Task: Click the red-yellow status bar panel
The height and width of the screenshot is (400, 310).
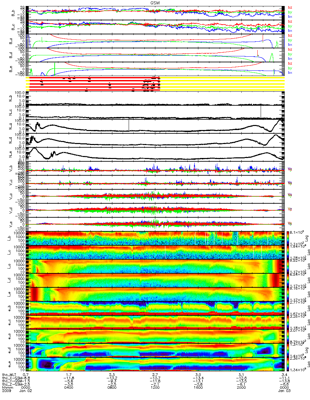Action: coord(156,84)
